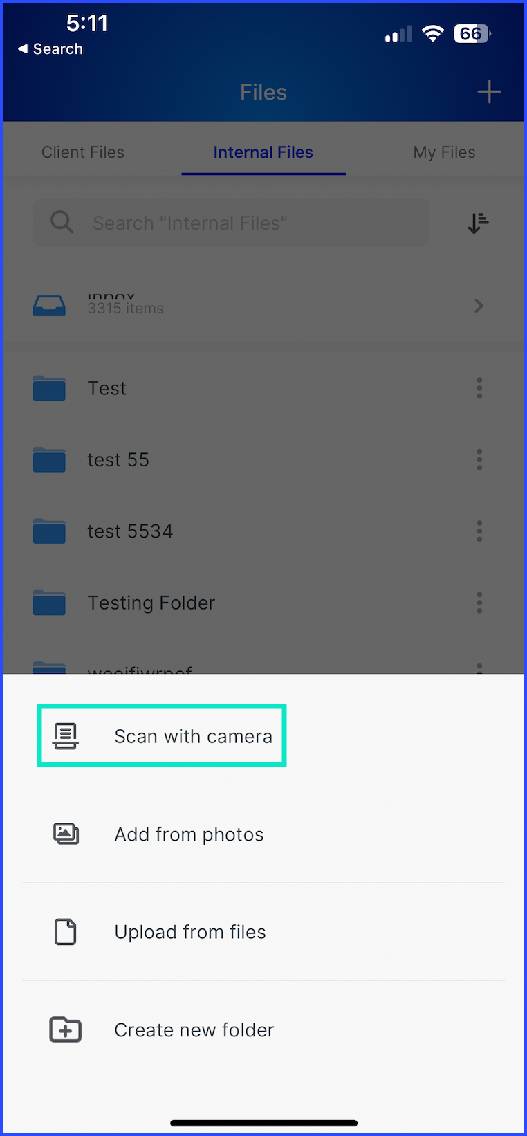Open the three-dot menu for test 5534

479,531
